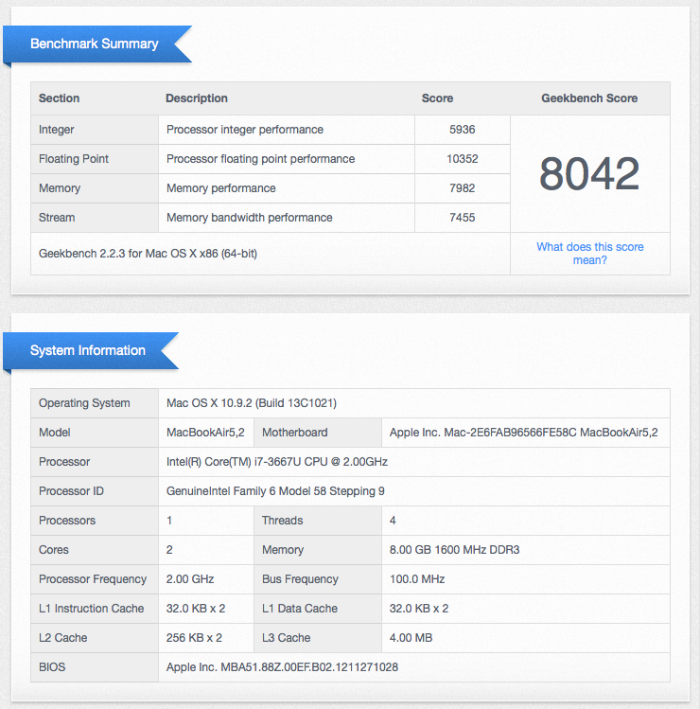Select the Integer score 5936
700x709 pixels.
coord(462,130)
